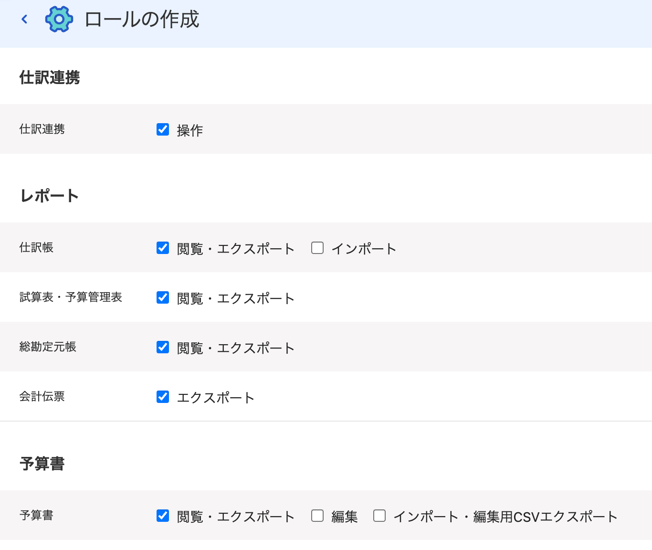Click the 仕訳連携 row label
The height and width of the screenshot is (550, 652).
point(42,129)
